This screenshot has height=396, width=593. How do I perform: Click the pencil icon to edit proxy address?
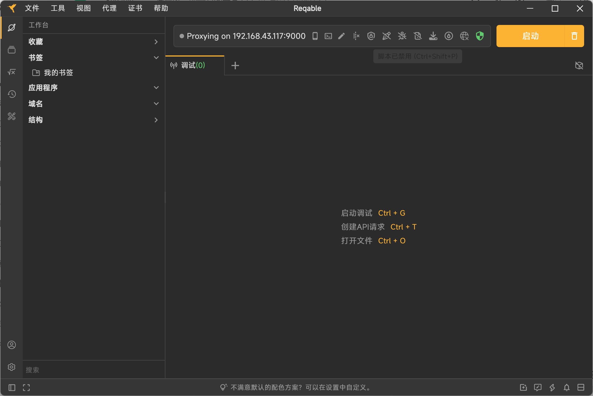click(341, 36)
